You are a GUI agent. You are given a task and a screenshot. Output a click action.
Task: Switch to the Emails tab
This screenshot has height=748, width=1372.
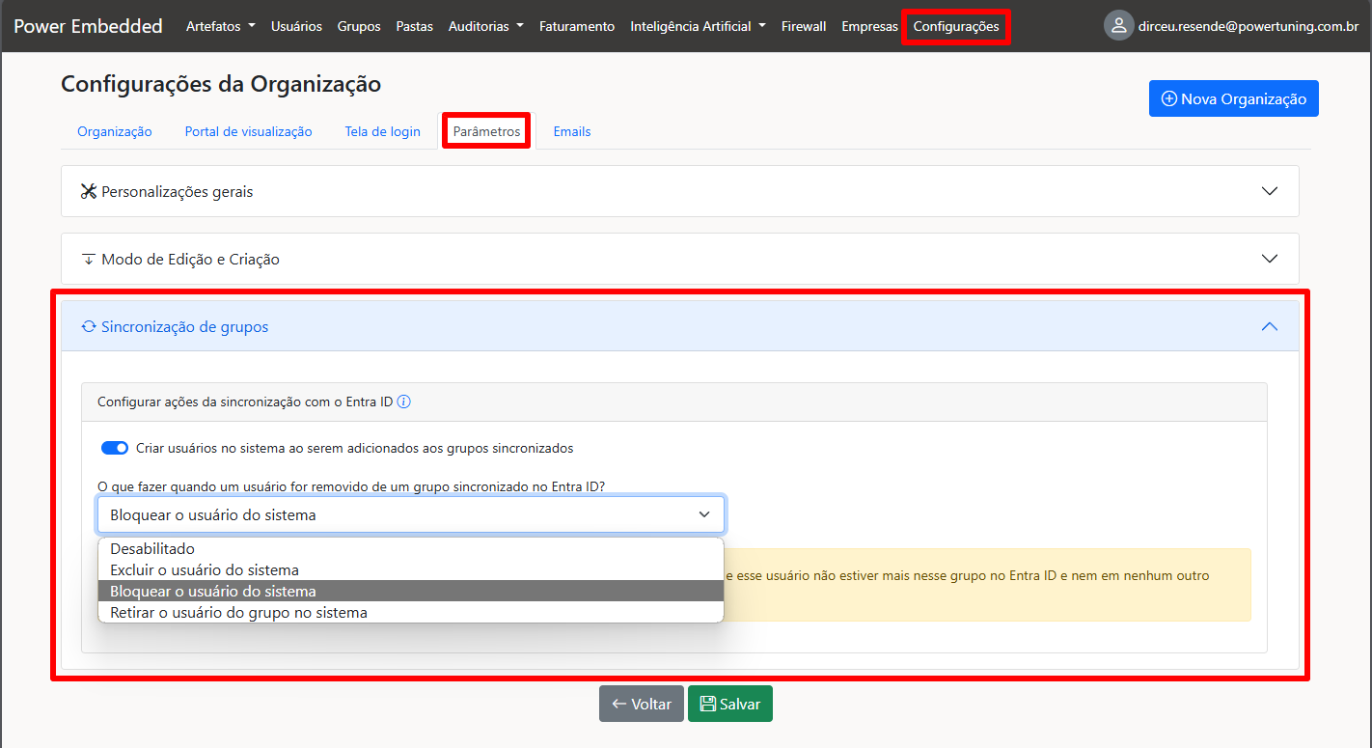click(571, 131)
